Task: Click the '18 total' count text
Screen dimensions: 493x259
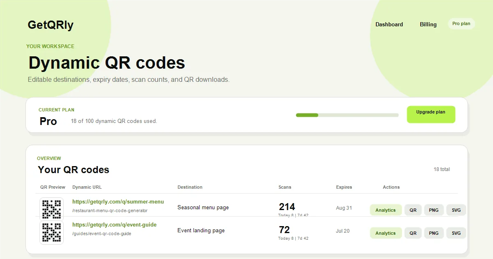Action: [442, 169]
